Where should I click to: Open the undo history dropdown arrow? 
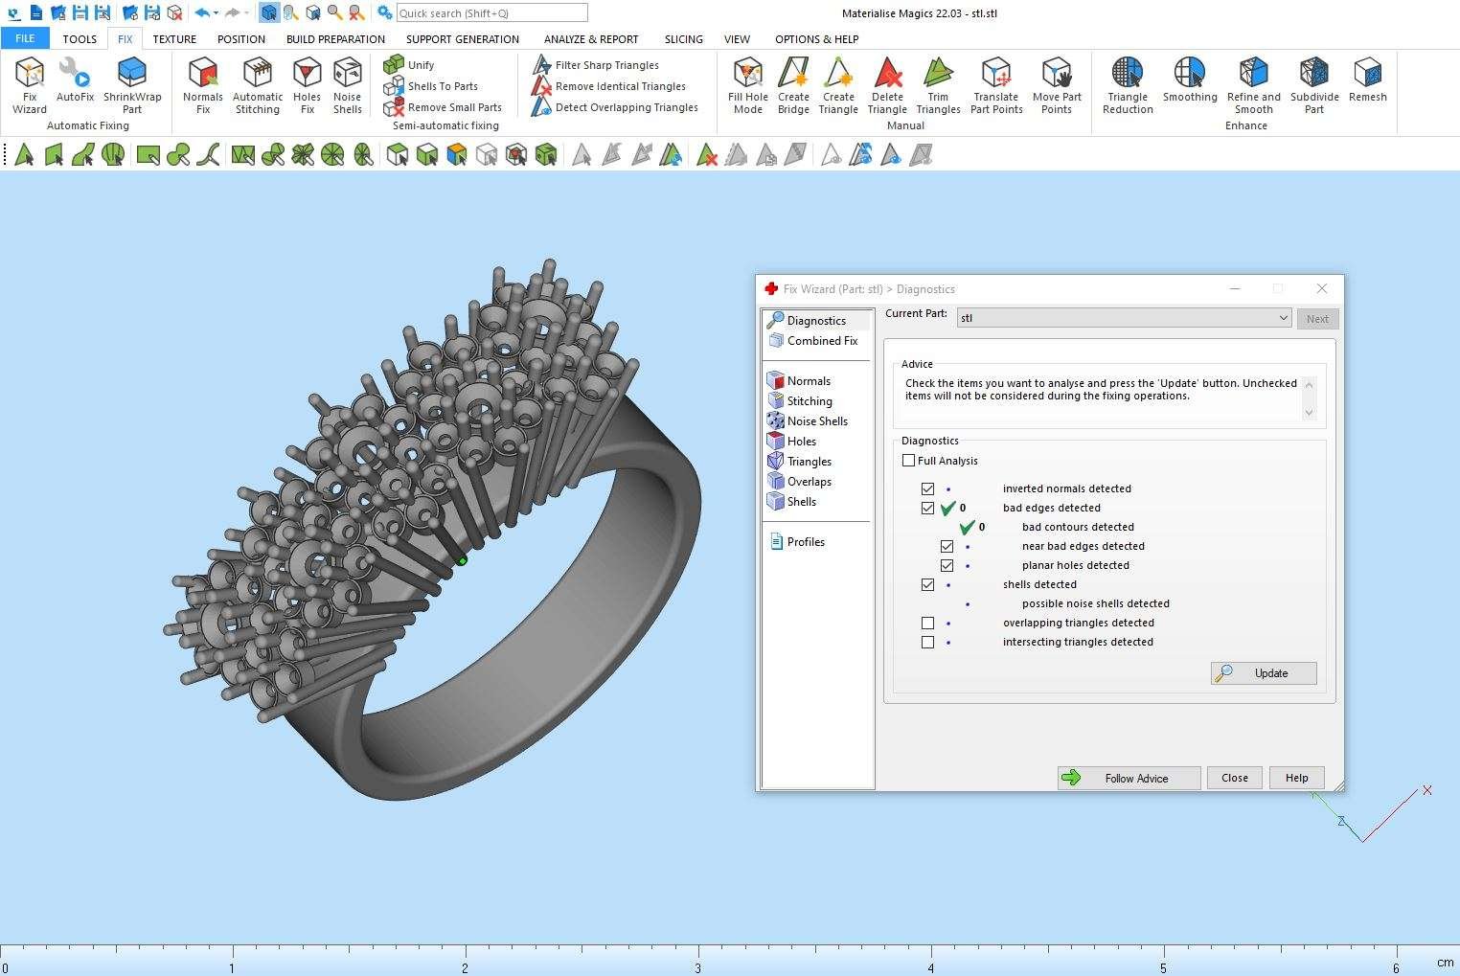point(217,13)
